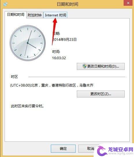Confirm with the 确定 button
134x157 pixels.
63,148
